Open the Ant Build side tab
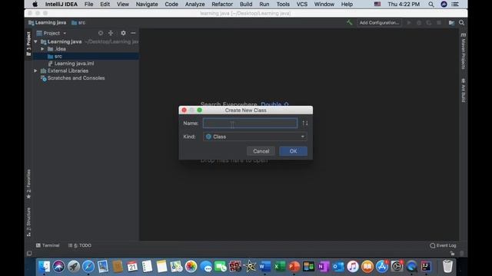Screen dimensions: 492x276 (463, 90)
